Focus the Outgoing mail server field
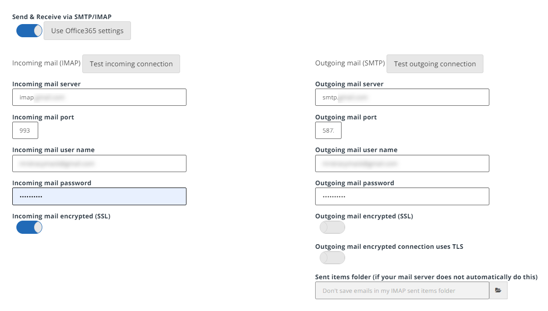Viewport: 548px width, 311px height. tap(402, 97)
